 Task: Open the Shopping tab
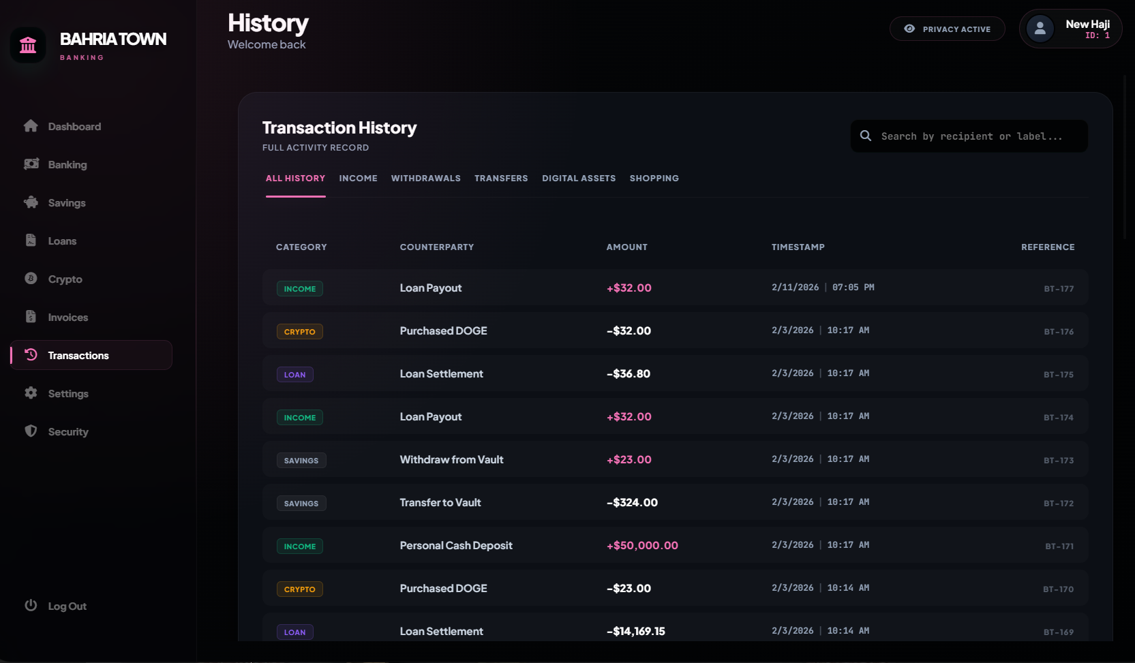[654, 179]
